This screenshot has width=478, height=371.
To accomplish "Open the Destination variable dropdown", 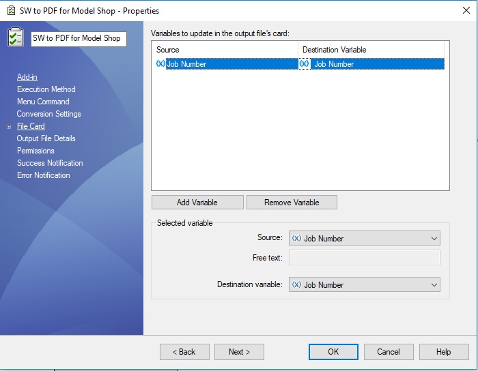I will coord(365,284).
